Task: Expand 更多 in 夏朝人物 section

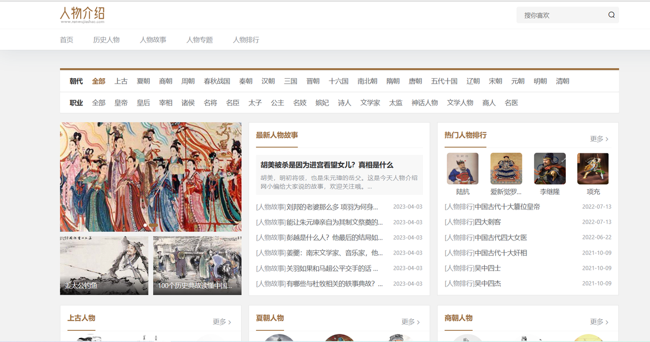Action: pos(410,322)
